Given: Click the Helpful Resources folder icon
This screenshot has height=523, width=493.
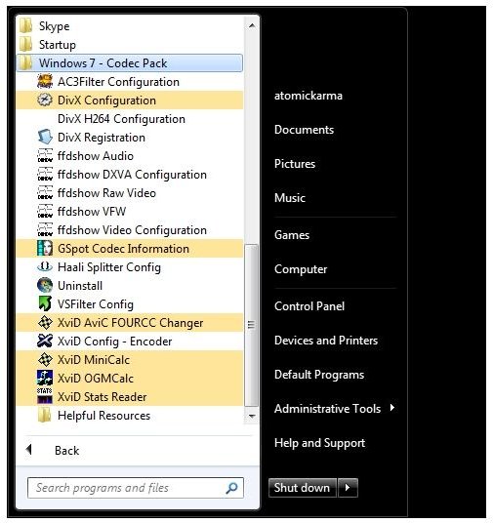Looking at the screenshot, I should (x=45, y=416).
